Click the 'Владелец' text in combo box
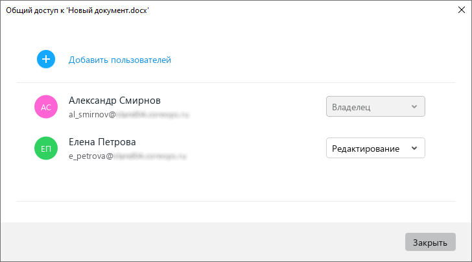Viewport: 472px width, 262px height. pos(351,107)
